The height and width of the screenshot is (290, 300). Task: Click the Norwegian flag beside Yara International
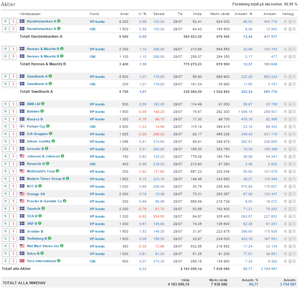click(x=22, y=261)
